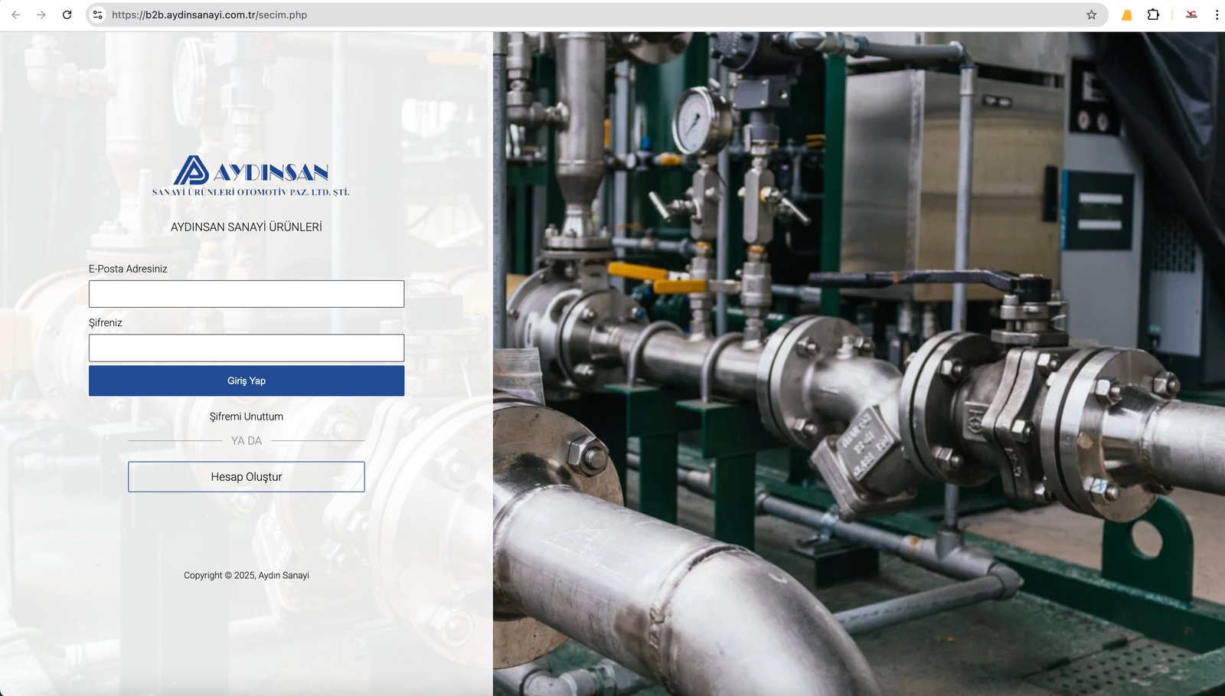Click the browser back arrow
Viewport: 1225px width, 696px height.
pos(16,15)
